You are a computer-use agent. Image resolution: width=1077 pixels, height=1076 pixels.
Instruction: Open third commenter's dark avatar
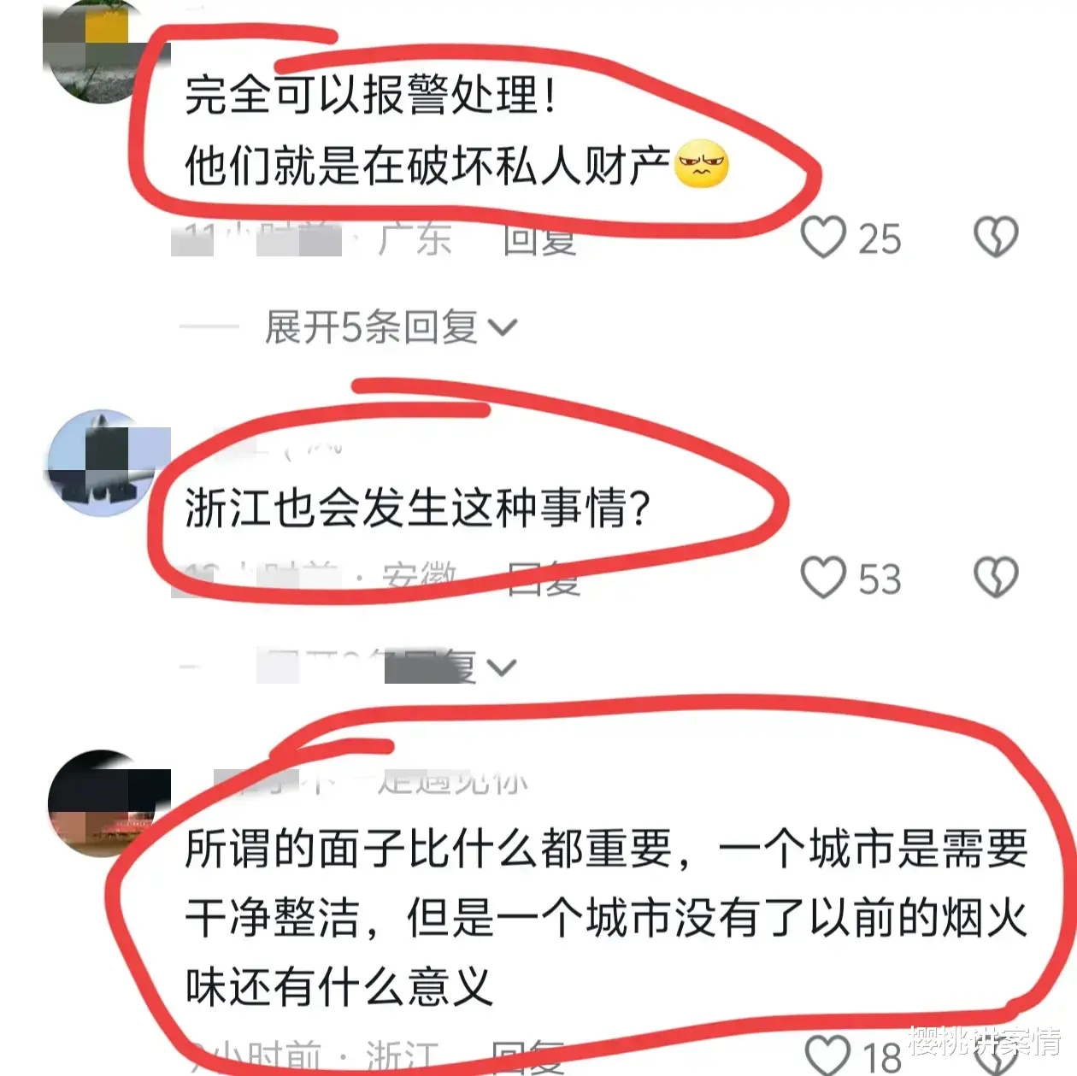[101, 803]
